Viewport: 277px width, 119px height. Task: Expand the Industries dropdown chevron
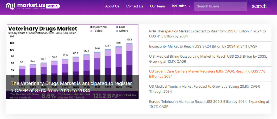point(189,6)
